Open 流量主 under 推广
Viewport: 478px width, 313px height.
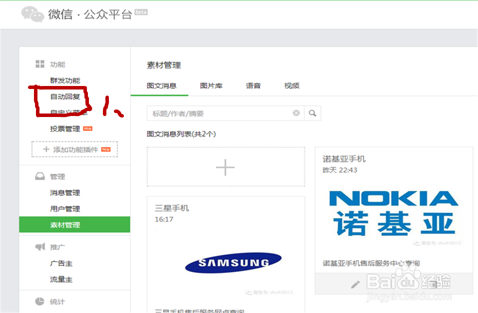[x=61, y=279]
